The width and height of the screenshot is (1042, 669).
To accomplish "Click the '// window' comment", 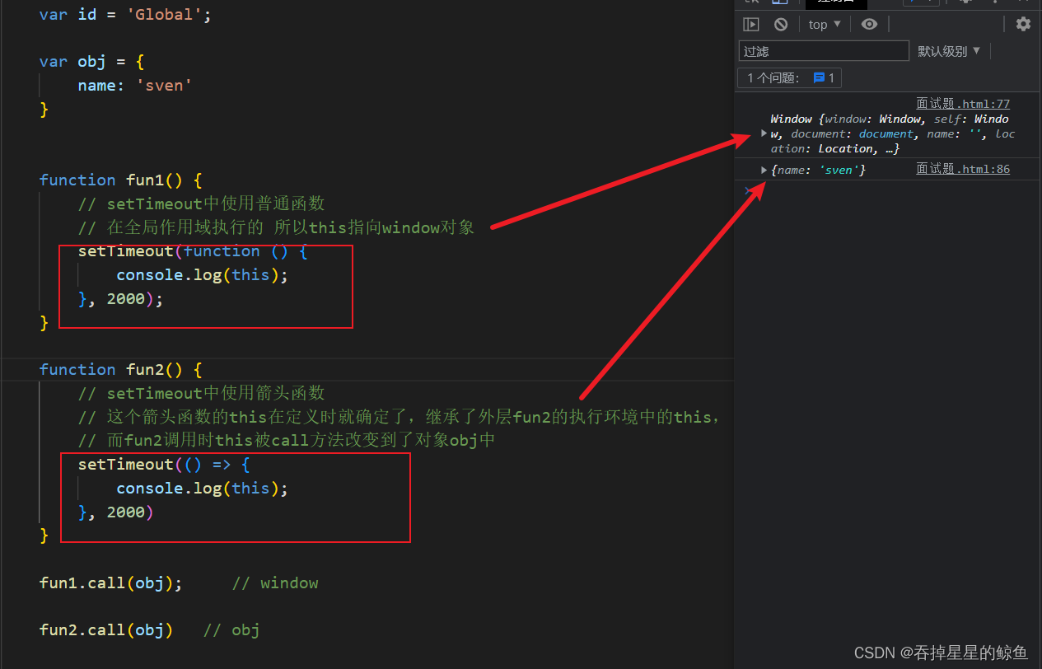I will (x=275, y=582).
